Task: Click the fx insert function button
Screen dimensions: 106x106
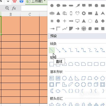Action: click(14, 8)
